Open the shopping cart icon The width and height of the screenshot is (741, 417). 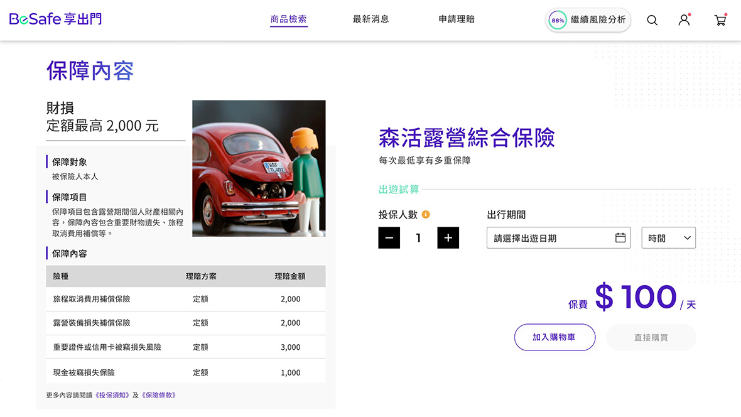pos(720,20)
